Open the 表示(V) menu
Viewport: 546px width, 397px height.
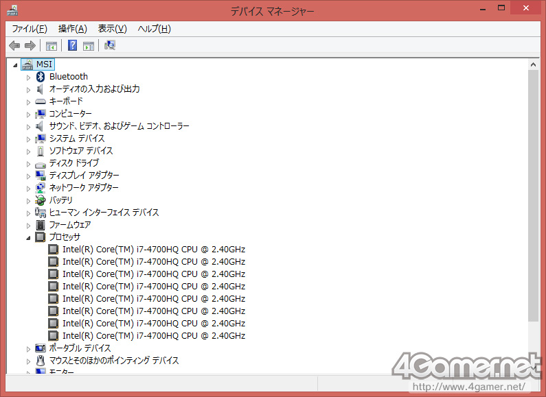tap(112, 29)
